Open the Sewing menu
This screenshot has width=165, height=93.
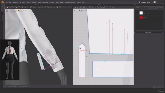pyautogui.click(x=29, y=2)
